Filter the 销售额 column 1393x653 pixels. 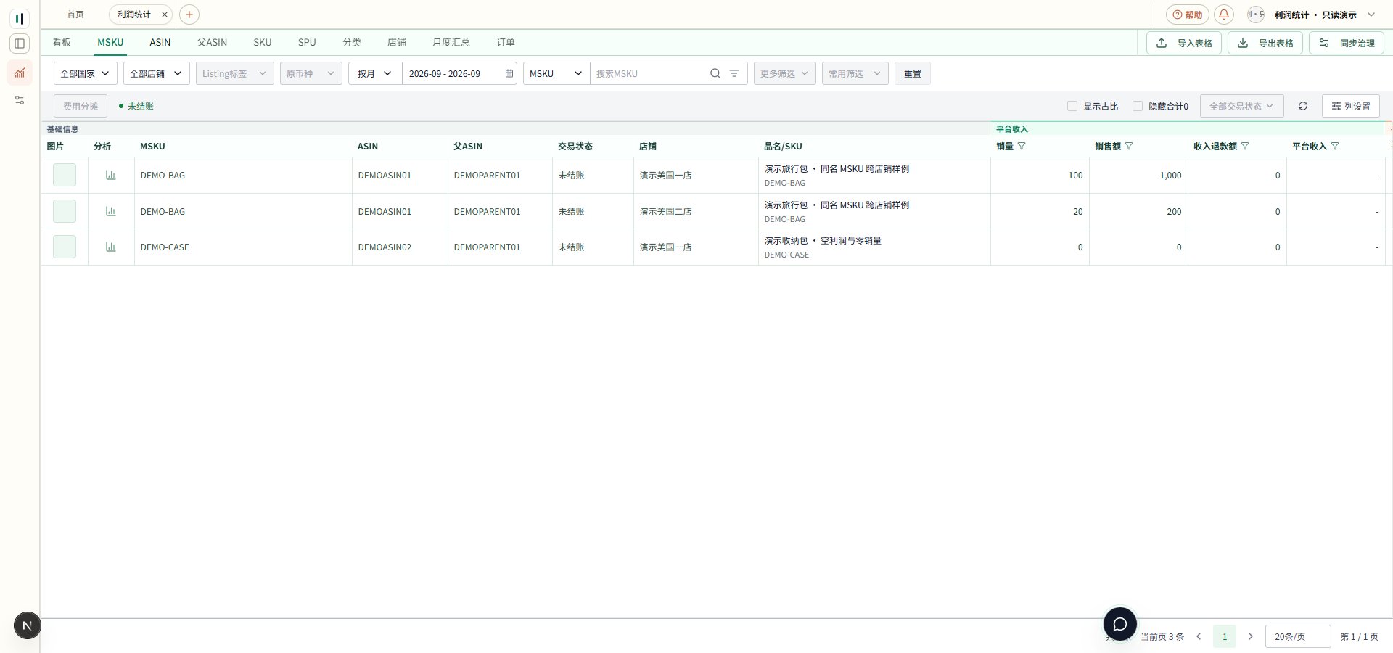1129,146
